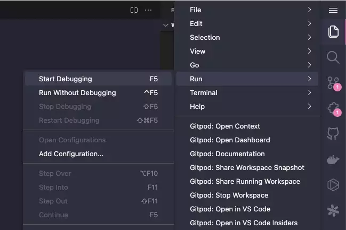Open the Source Control view
346x230 pixels.
pos(334,83)
